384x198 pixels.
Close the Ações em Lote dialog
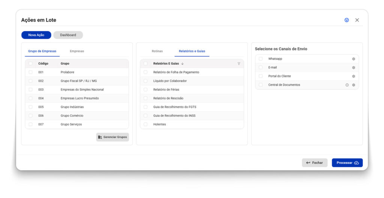click(357, 20)
